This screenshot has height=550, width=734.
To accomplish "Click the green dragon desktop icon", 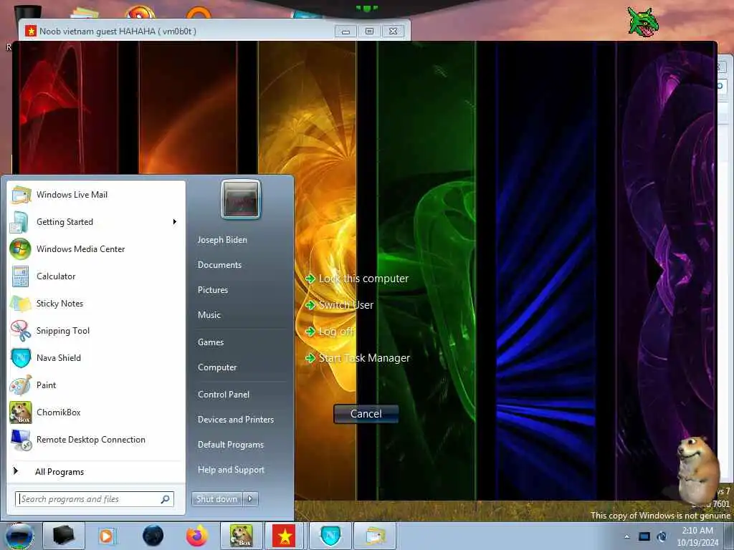I will [x=643, y=22].
